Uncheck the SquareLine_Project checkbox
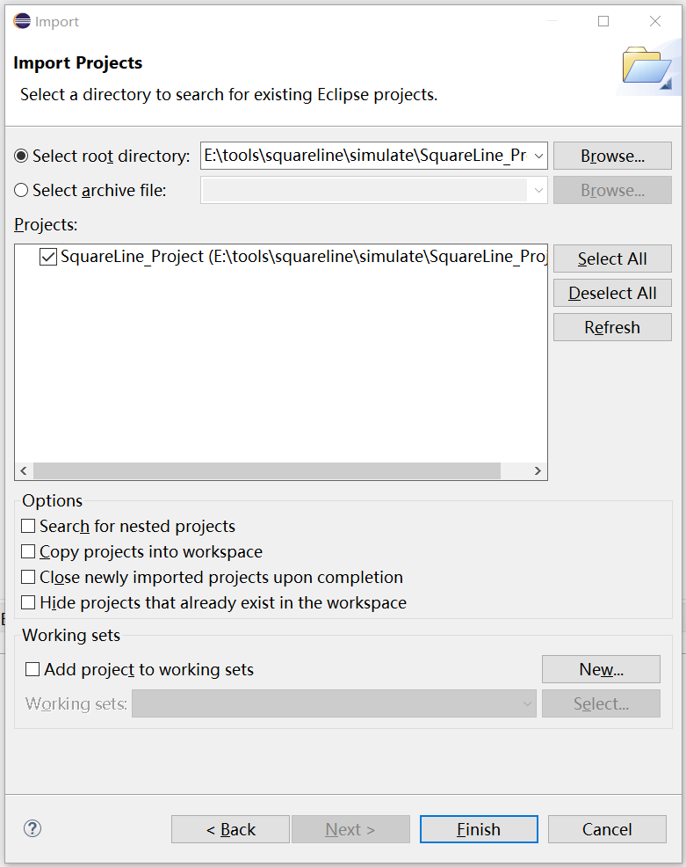This screenshot has height=867, width=686. coord(48,257)
